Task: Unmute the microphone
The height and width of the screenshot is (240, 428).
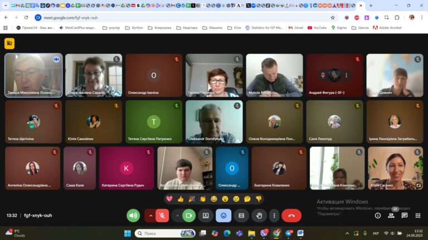Action: click(x=162, y=216)
